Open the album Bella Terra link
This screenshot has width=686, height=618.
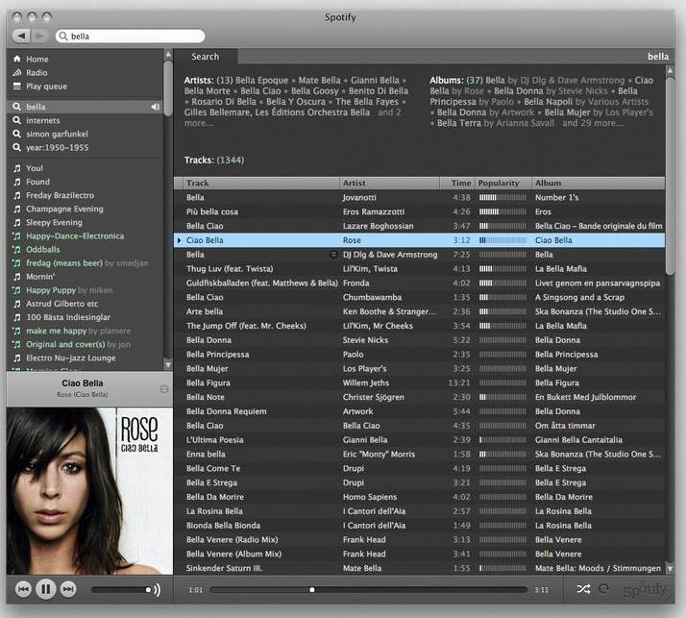(x=459, y=123)
